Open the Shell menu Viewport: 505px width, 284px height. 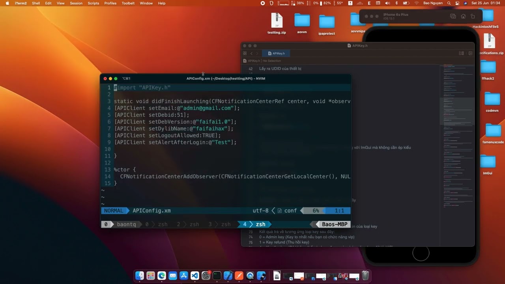pyautogui.click(x=36, y=3)
